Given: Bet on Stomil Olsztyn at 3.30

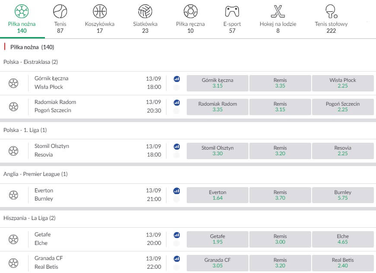Looking at the screenshot, I should click(x=217, y=151).
